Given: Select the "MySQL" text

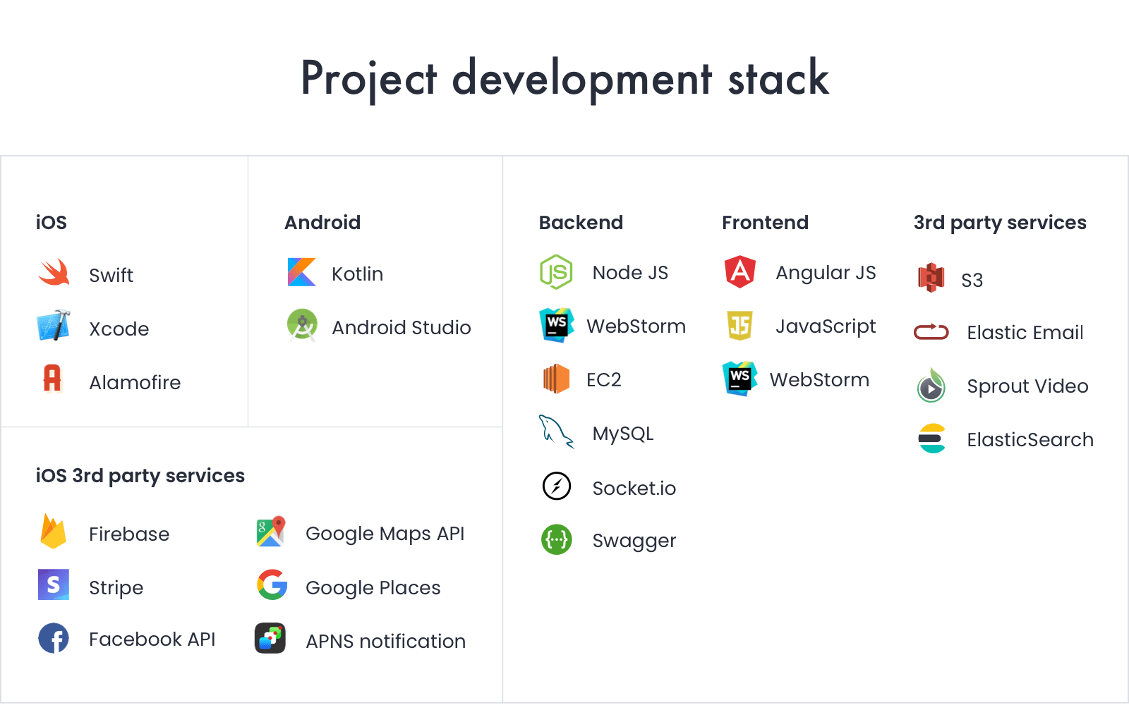Looking at the screenshot, I should click(x=623, y=434).
